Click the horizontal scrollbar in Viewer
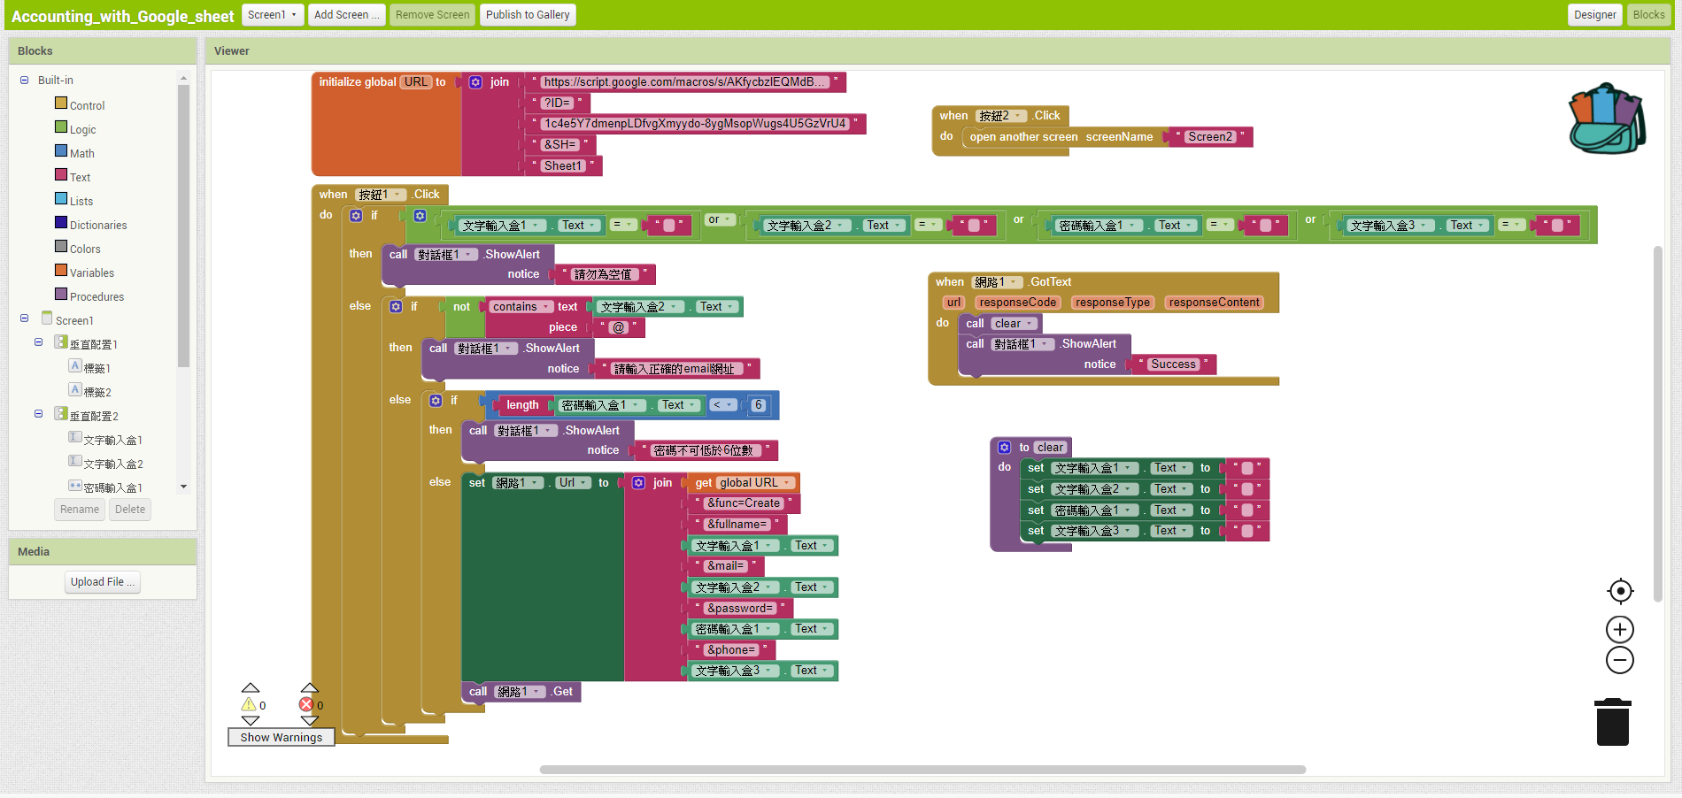1682x798 pixels. 922,770
